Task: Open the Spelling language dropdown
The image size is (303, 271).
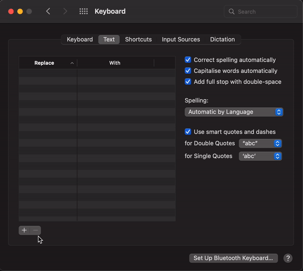Action: click(x=234, y=112)
